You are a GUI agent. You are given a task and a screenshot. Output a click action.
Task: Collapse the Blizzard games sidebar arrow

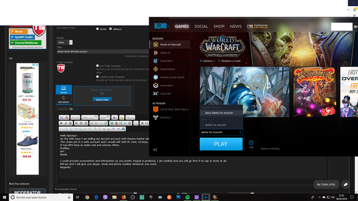coord(155,150)
